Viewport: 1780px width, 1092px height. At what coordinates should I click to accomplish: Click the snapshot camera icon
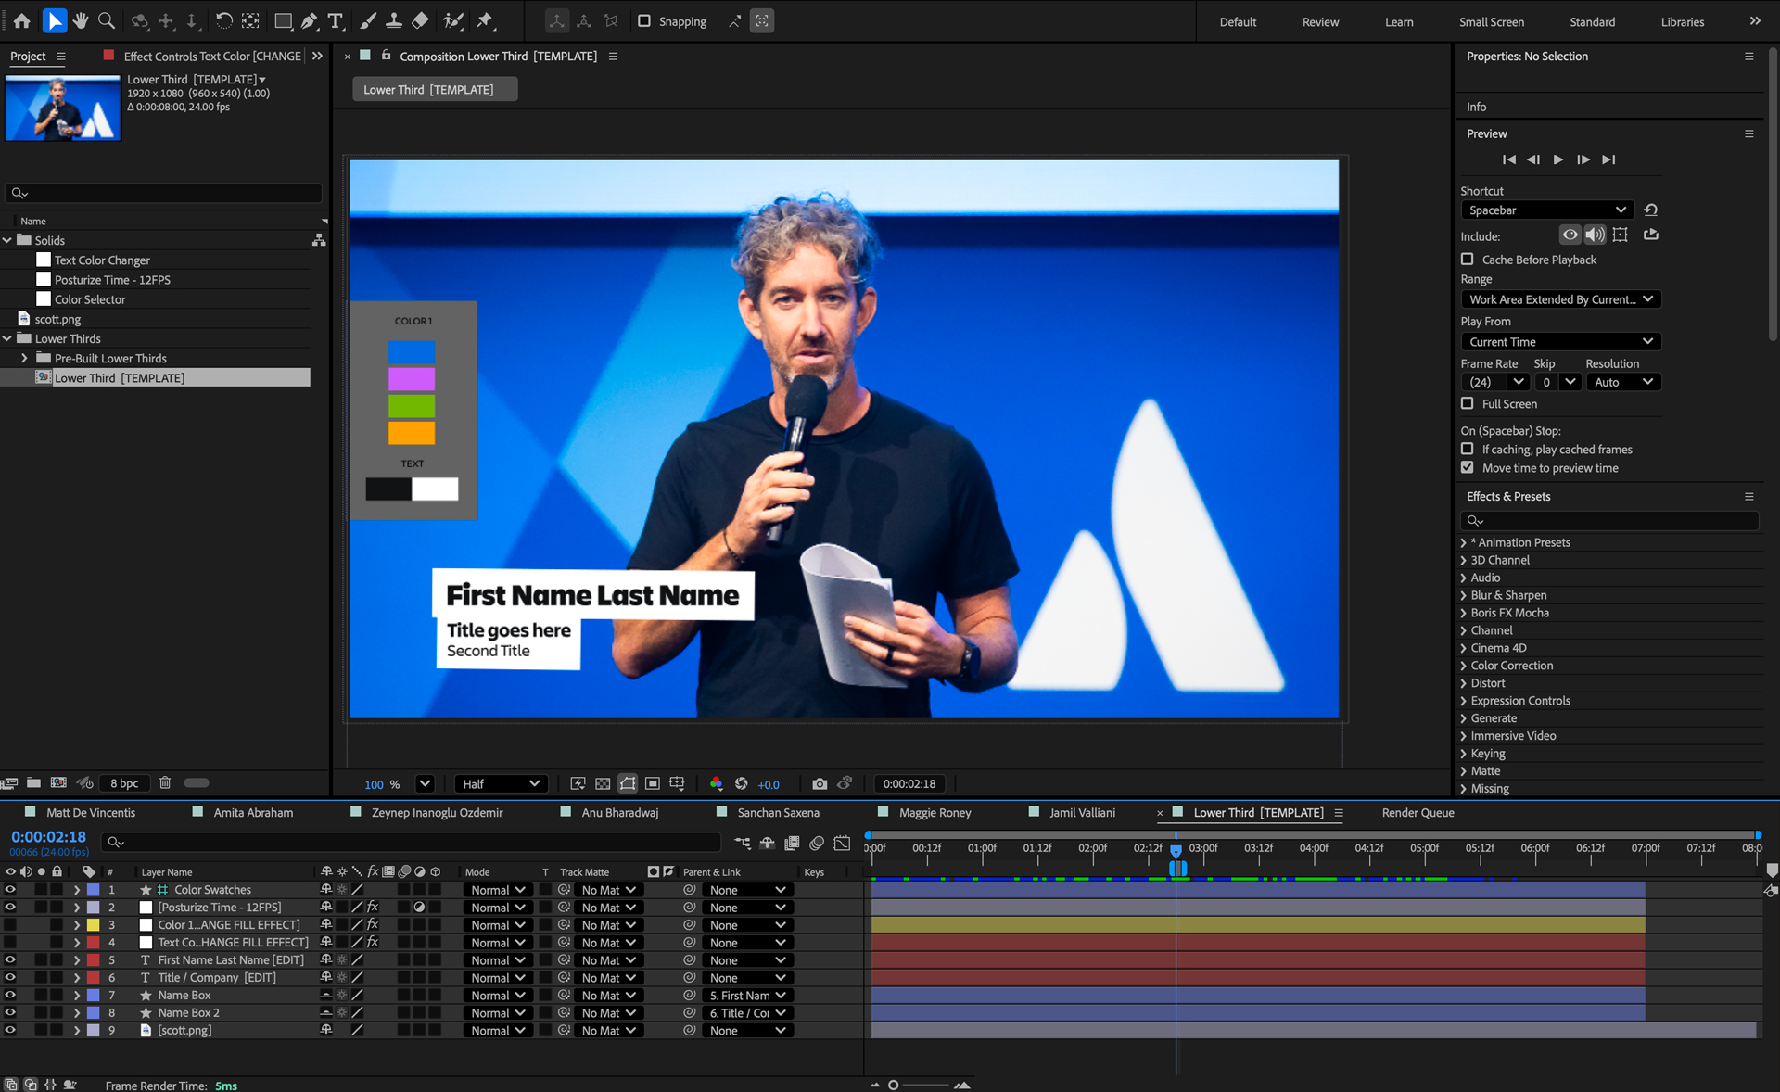(x=820, y=783)
